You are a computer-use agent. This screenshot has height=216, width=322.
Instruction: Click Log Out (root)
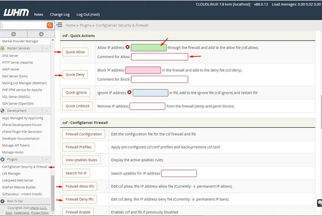[x=88, y=15]
